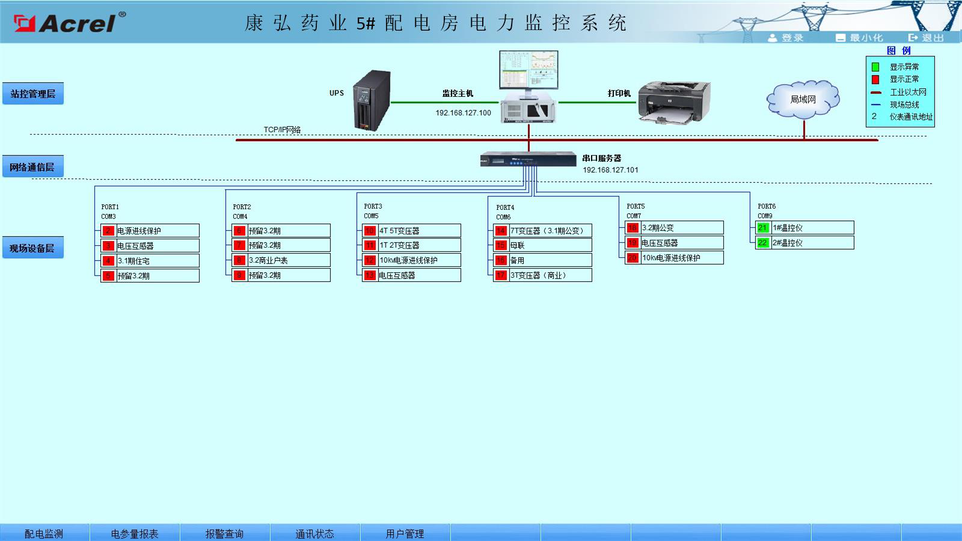Click the 仪表通讯地址 legend entry

(x=911, y=117)
